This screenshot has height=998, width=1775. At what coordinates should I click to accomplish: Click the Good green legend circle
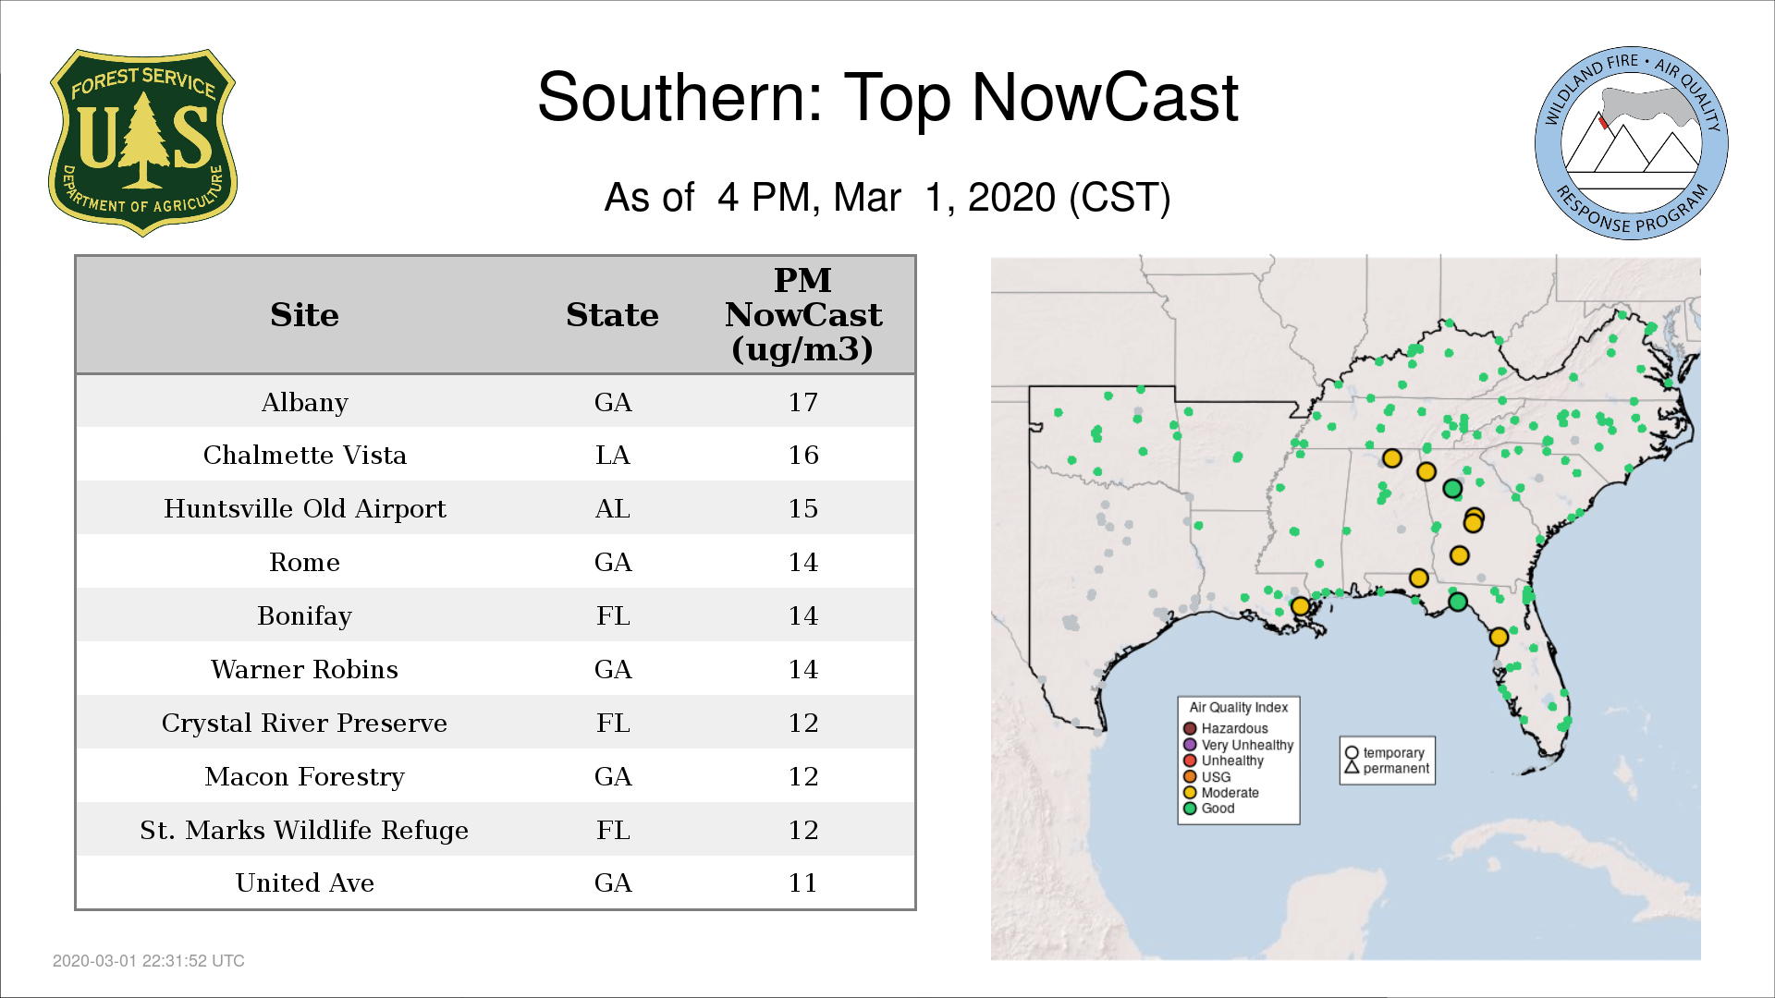click(x=1190, y=809)
